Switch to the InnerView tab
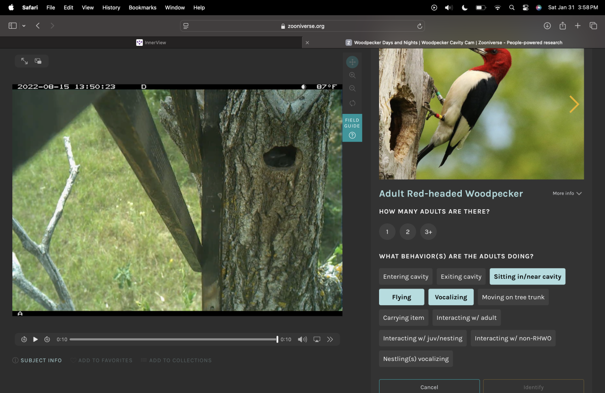This screenshot has height=393, width=605. click(151, 43)
